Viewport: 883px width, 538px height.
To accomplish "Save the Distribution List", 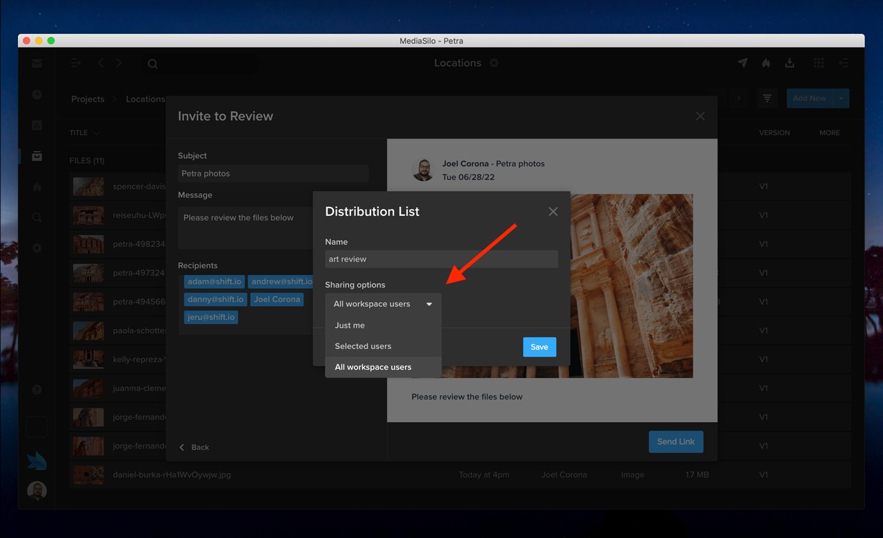I will [x=539, y=346].
